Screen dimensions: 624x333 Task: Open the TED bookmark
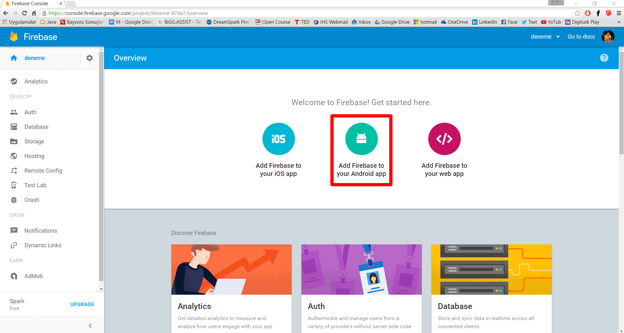[302, 22]
